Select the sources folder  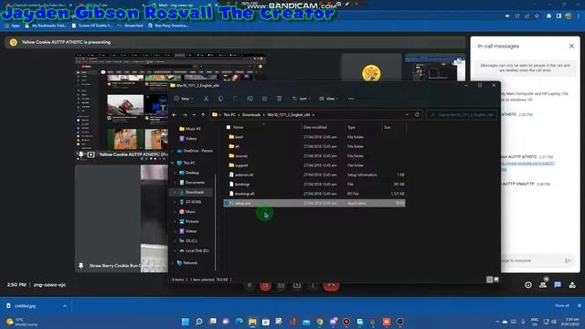(241, 156)
